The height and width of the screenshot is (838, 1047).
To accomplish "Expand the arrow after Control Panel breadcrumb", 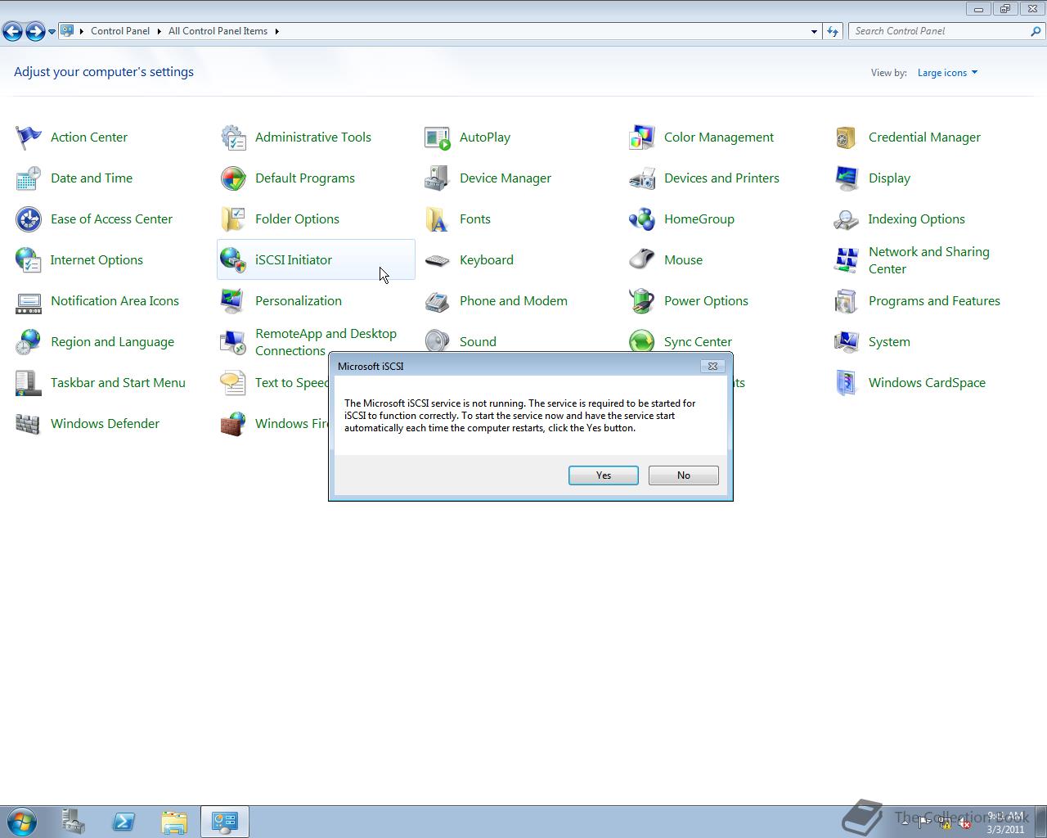I will pyautogui.click(x=159, y=31).
